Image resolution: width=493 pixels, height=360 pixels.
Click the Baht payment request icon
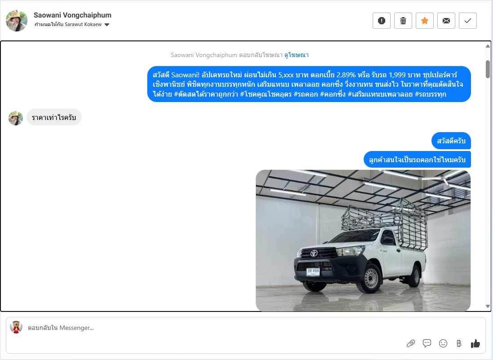[x=459, y=343]
